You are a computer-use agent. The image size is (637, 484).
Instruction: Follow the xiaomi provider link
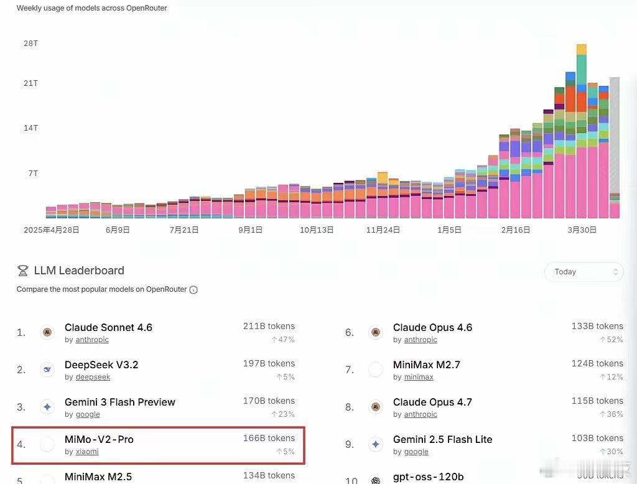(87, 452)
